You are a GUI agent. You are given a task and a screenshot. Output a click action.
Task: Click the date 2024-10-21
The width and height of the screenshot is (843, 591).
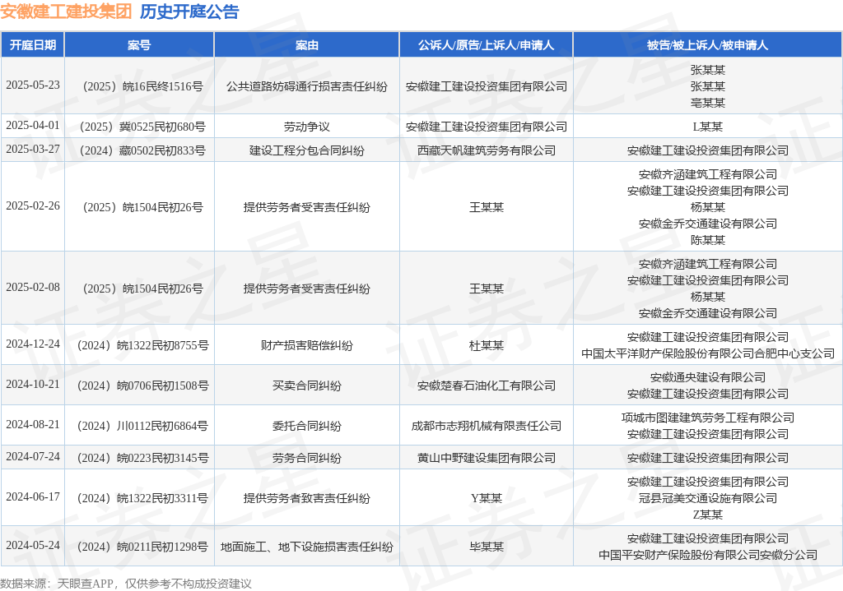tap(33, 385)
